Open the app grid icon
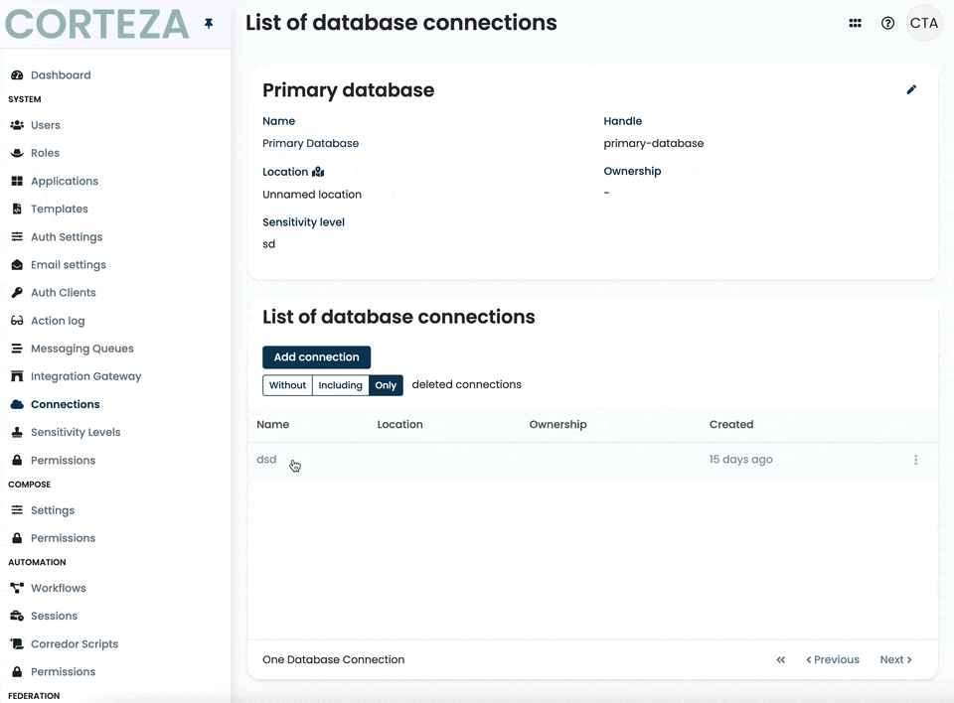Viewport: 954px width, 703px height. (x=855, y=24)
